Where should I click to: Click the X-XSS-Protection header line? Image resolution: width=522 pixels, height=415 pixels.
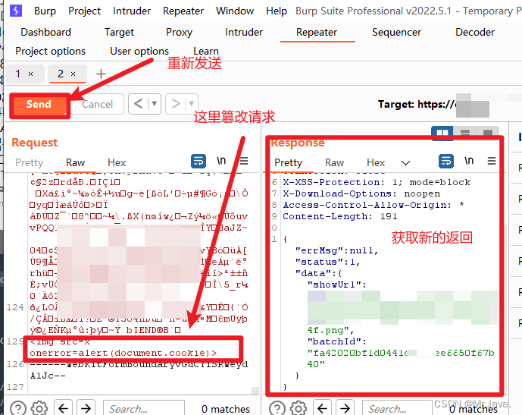(x=377, y=182)
